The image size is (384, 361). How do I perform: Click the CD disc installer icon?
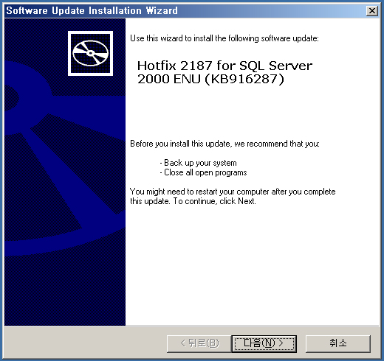[90, 53]
